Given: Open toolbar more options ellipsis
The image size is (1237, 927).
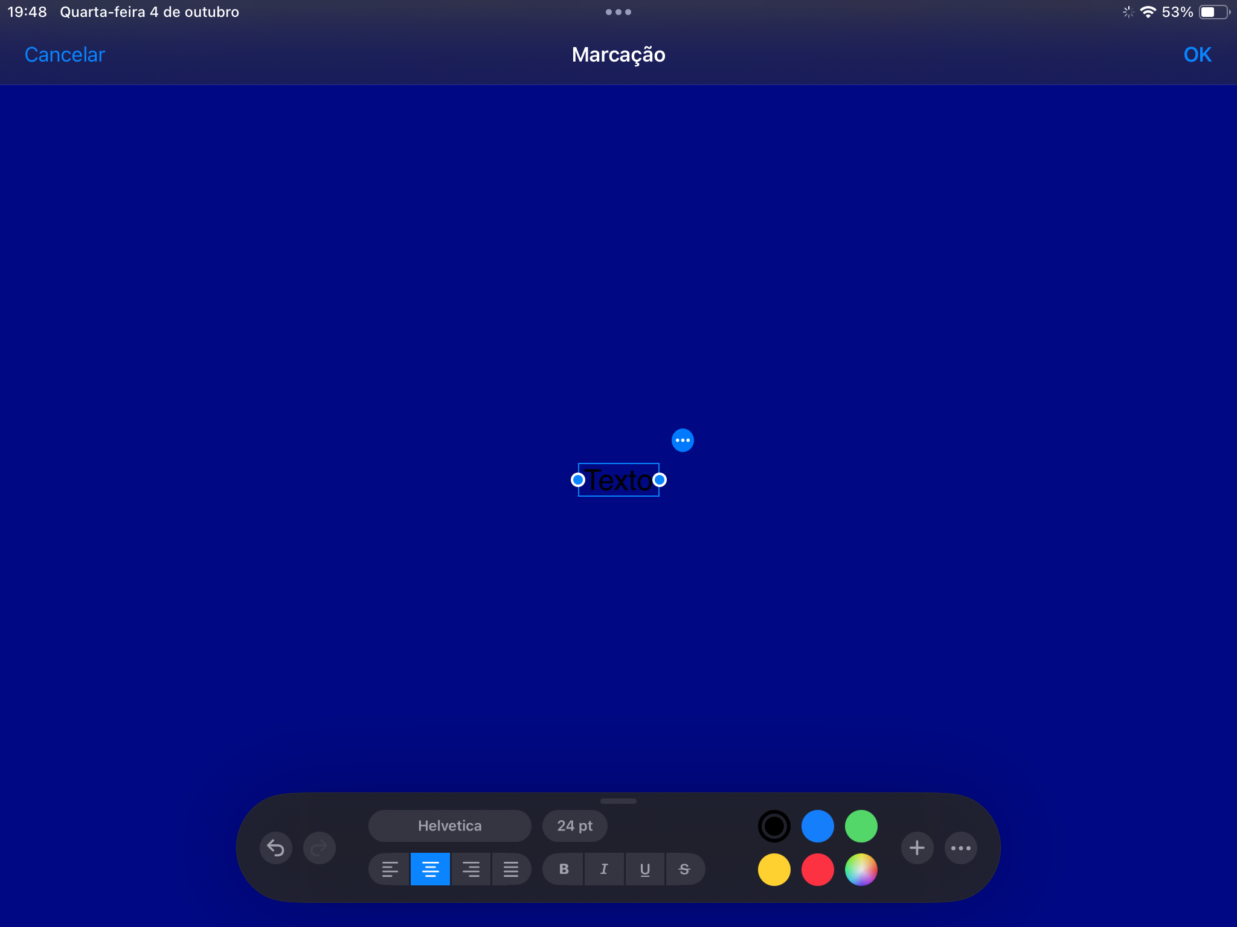Looking at the screenshot, I should tap(960, 848).
